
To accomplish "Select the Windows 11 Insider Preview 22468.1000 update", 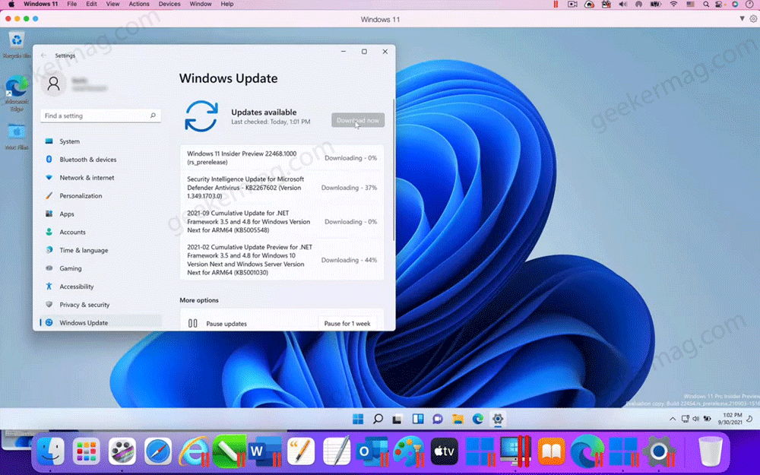I will click(282, 158).
